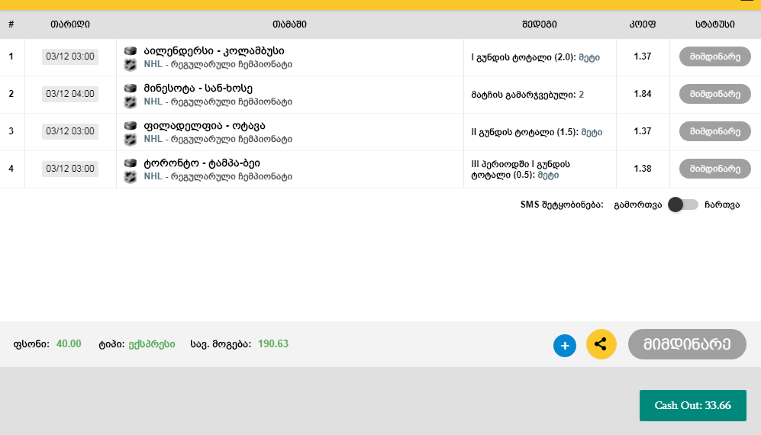Click მიმდინარე status in მინესოტა row
This screenshot has height=435, width=761.
[x=715, y=94]
